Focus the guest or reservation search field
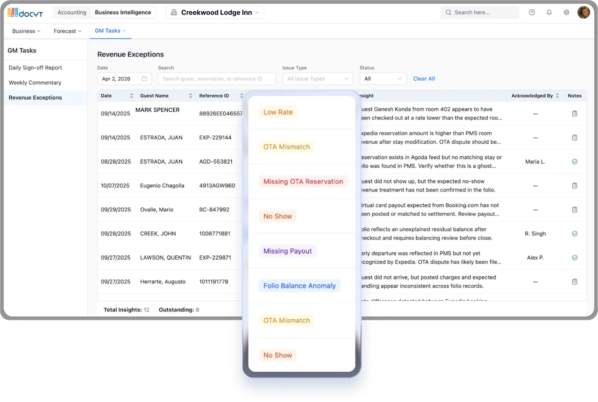Screen dimensions: 598x402 pyautogui.click(x=217, y=79)
